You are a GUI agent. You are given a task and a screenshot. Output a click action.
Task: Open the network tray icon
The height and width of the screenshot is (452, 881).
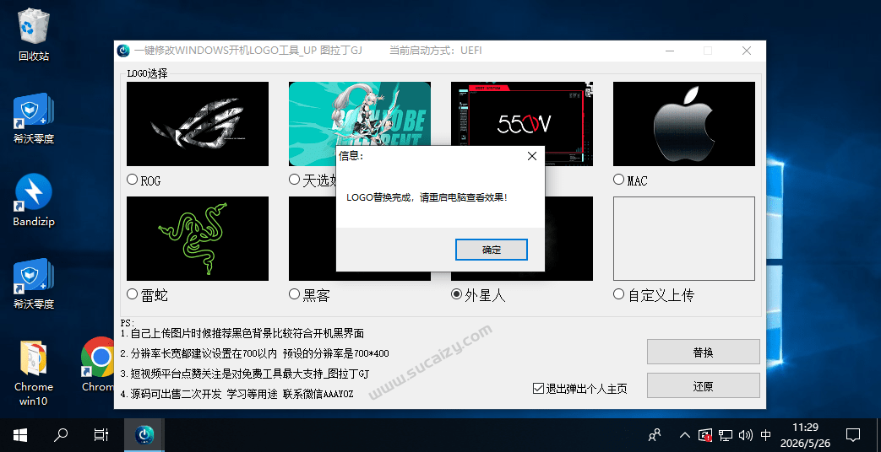726,434
